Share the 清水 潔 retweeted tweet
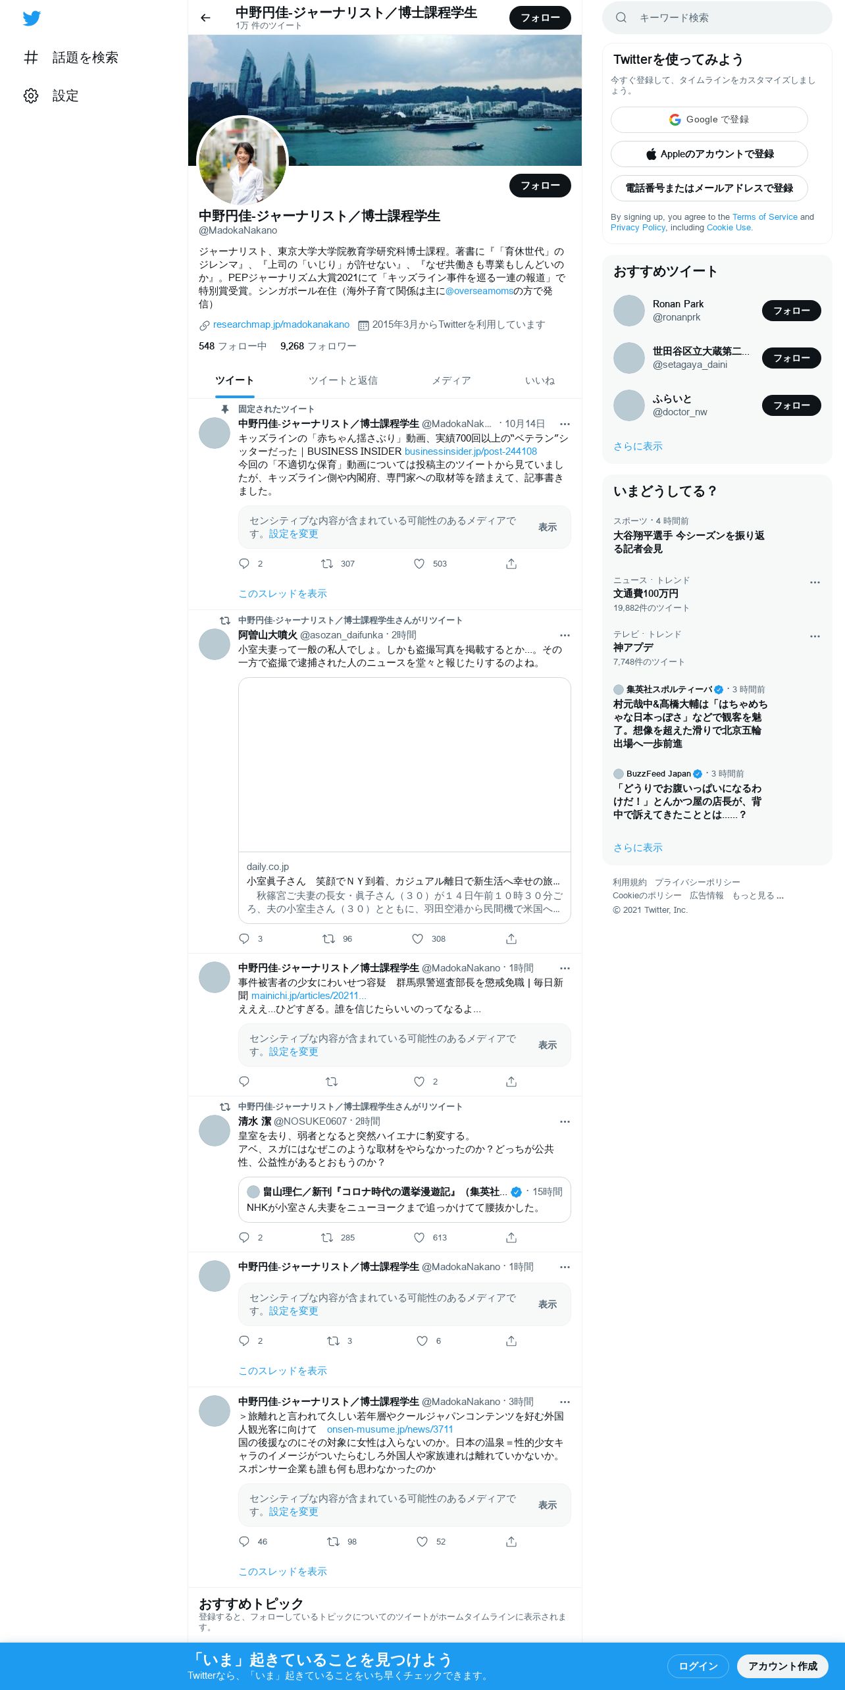The width and height of the screenshot is (845, 1690). point(511,1238)
